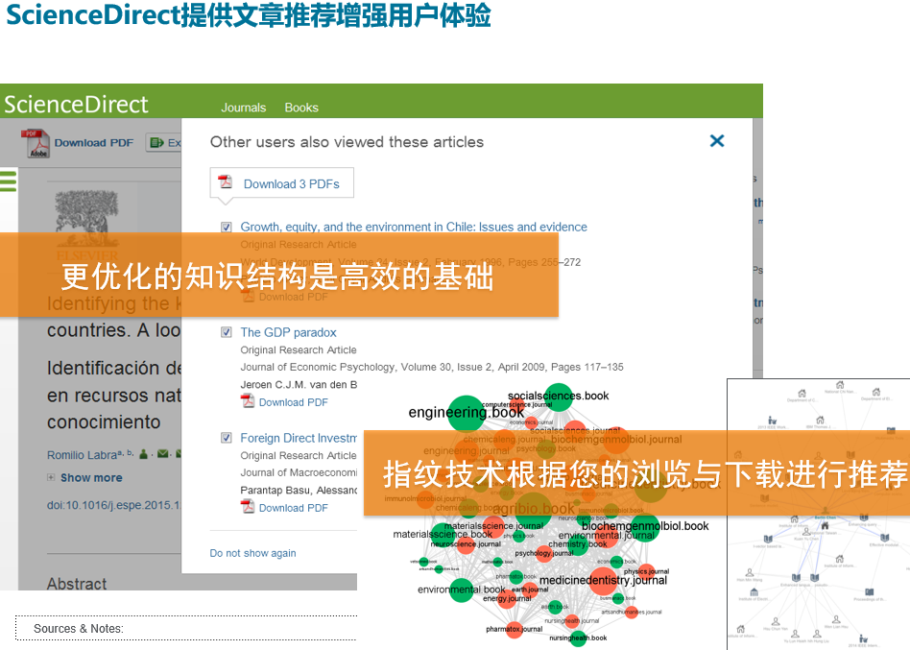Click author Romilio Labra link
The image size is (910, 650).
pos(82,455)
